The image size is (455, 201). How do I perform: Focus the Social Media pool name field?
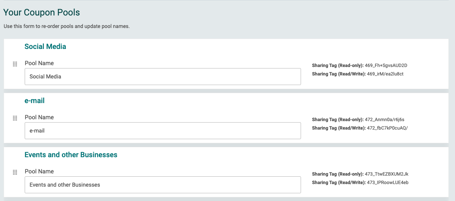pos(162,77)
